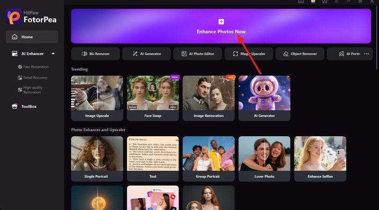This screenshot has width=379, height=210.
Task: Go to the Home page
Action: [32, 37]
